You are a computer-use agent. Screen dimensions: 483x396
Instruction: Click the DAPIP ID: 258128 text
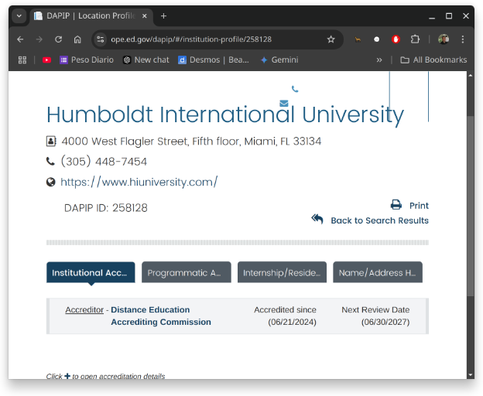click(x=105, y=208)
